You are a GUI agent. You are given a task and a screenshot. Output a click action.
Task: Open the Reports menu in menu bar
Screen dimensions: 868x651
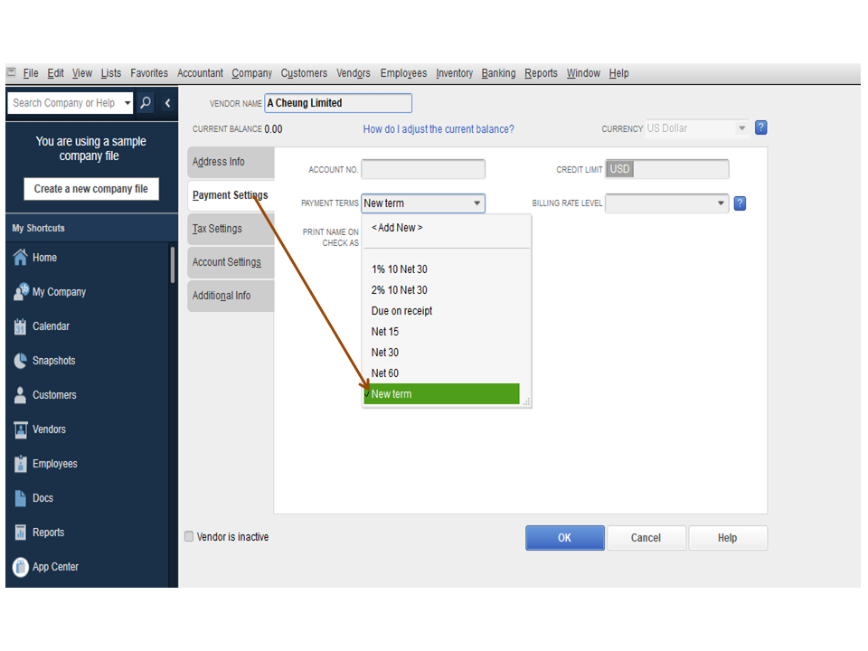[541, 73]
